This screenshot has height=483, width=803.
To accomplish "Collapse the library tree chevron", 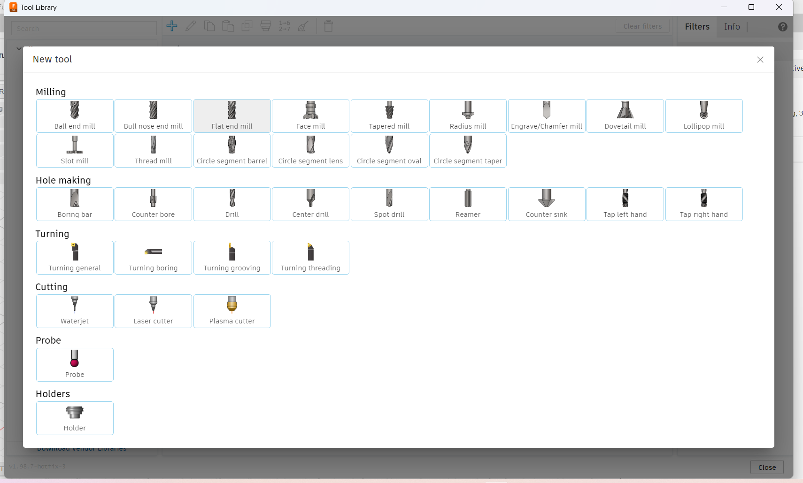I will (x=19, y=48).
